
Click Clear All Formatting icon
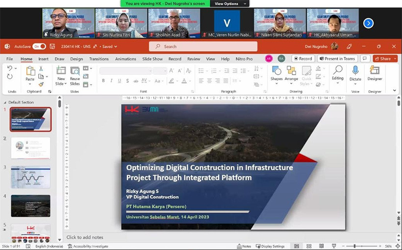coord(189,70)
